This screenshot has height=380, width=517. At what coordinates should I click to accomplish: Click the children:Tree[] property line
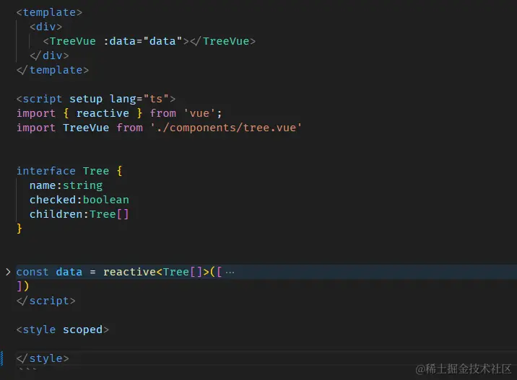(x=79, y=214)
